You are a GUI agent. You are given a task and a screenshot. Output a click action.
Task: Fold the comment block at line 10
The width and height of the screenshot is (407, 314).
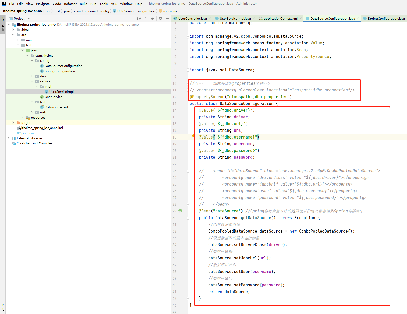(x=188, y=83)
